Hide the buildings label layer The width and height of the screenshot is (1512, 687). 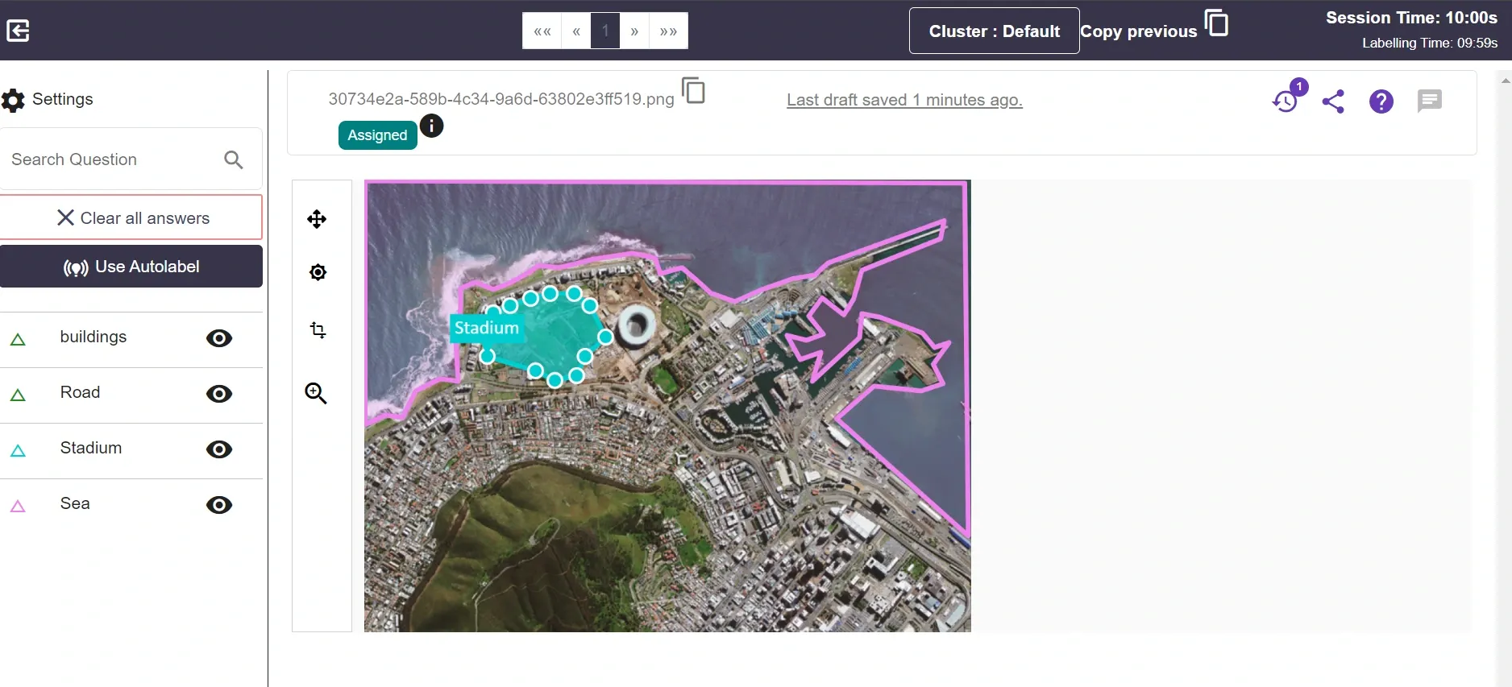click(x=219, y=338)
